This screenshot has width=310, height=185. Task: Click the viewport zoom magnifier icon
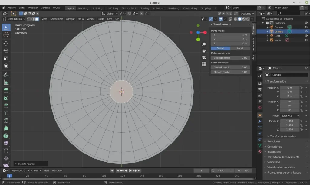204,44
